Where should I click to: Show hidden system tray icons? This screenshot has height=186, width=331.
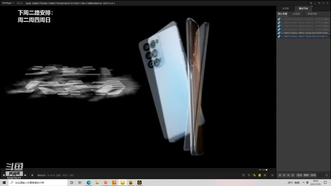[x=303, y=183]
